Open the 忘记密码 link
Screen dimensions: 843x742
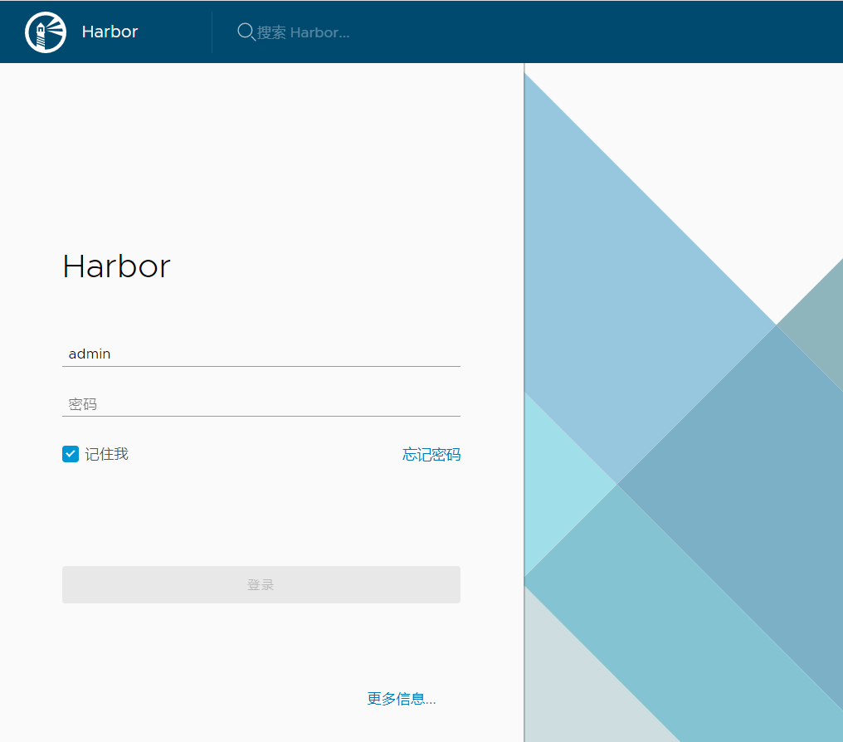click(x=431, y=455)
